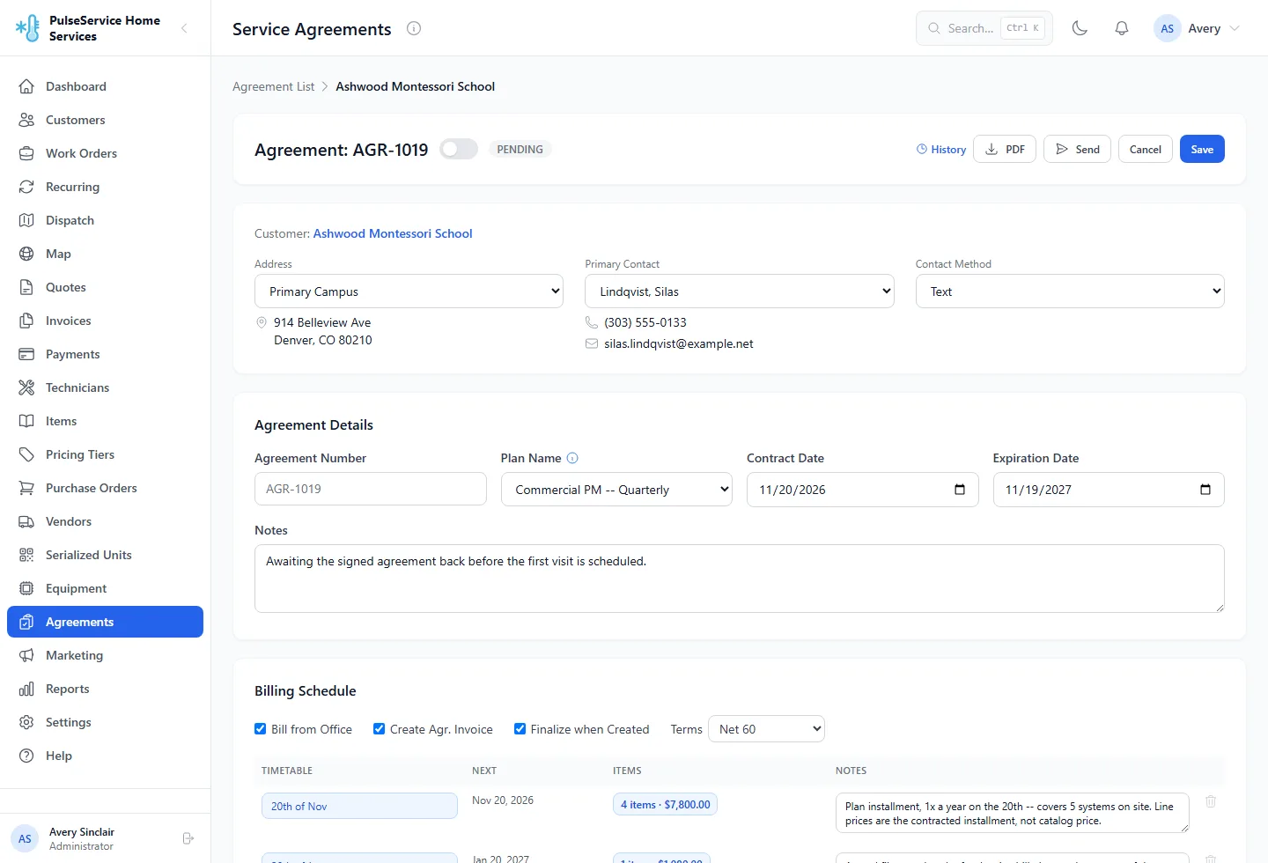
Task: Download the agreement PDF
Action: [x=1005, y=149]
